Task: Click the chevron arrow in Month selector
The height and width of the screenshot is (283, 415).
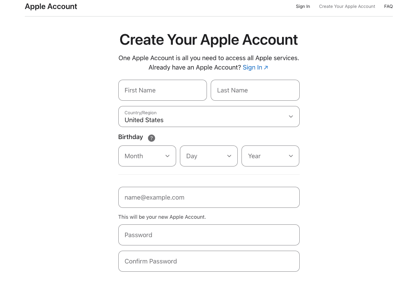Action: [x=168, y=156]
